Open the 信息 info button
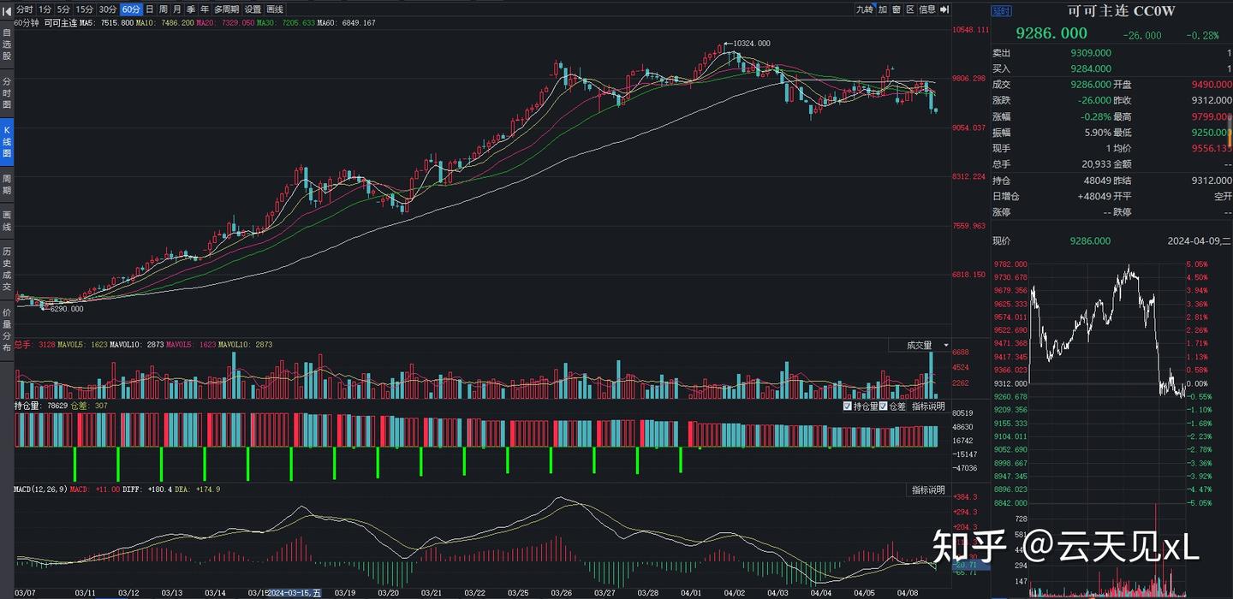This screenshot has height=599, width=1233. click(927, 9)
